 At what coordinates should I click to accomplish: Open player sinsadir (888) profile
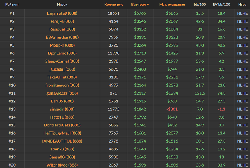62,109
